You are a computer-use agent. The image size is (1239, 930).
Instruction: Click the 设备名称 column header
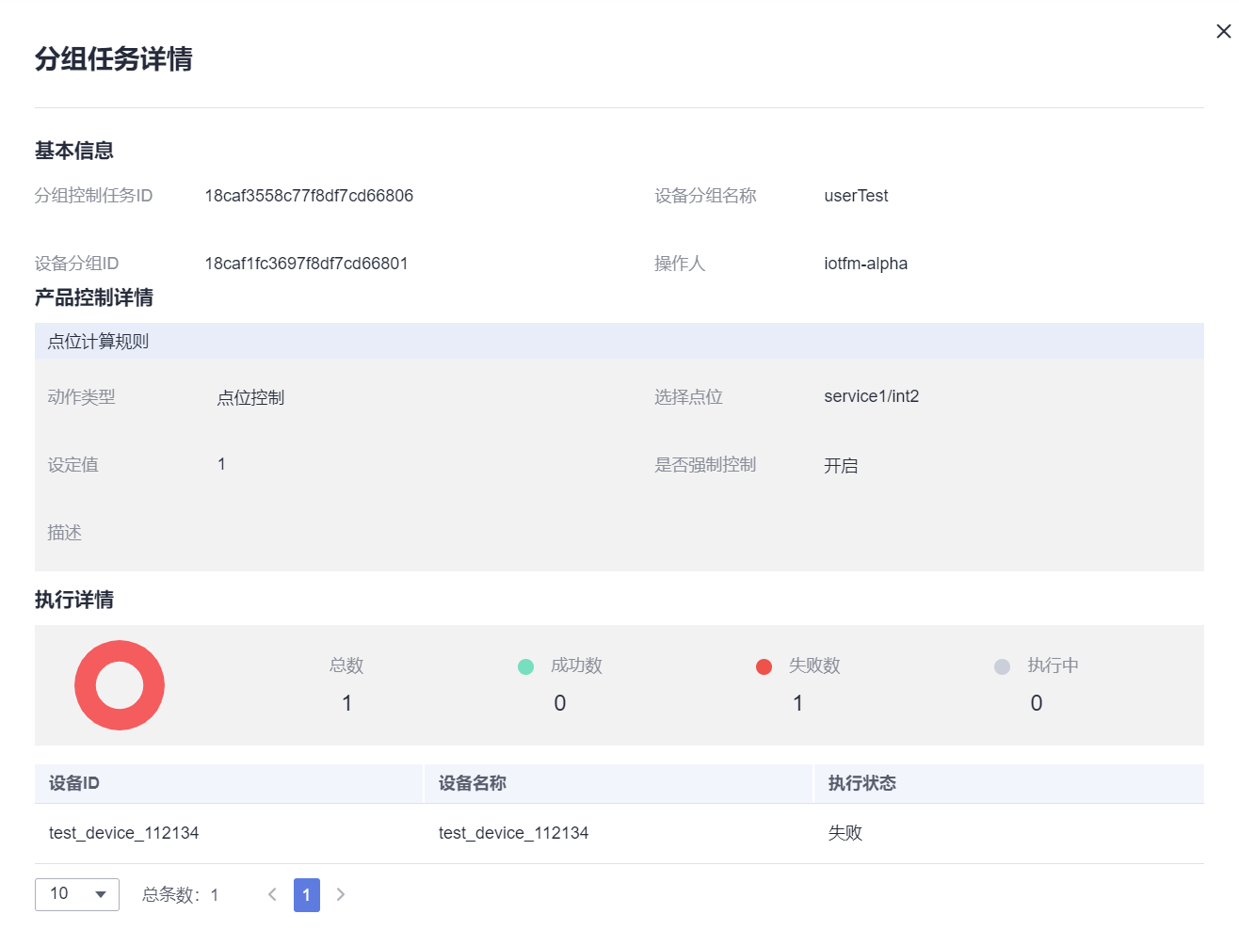point(472,783)
